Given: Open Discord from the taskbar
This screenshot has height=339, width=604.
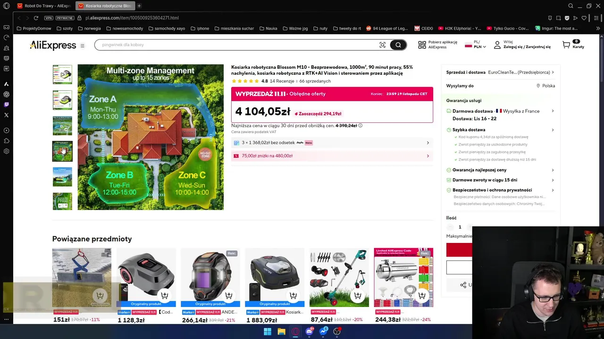Looking at the screenshot, I should coord(309,331).
